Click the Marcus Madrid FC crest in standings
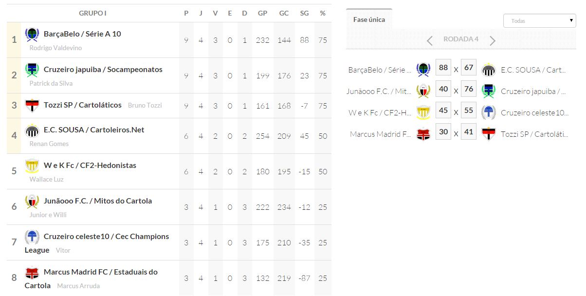Image resolution: width=586 pixels, height=296 pixels. (32, 273)
